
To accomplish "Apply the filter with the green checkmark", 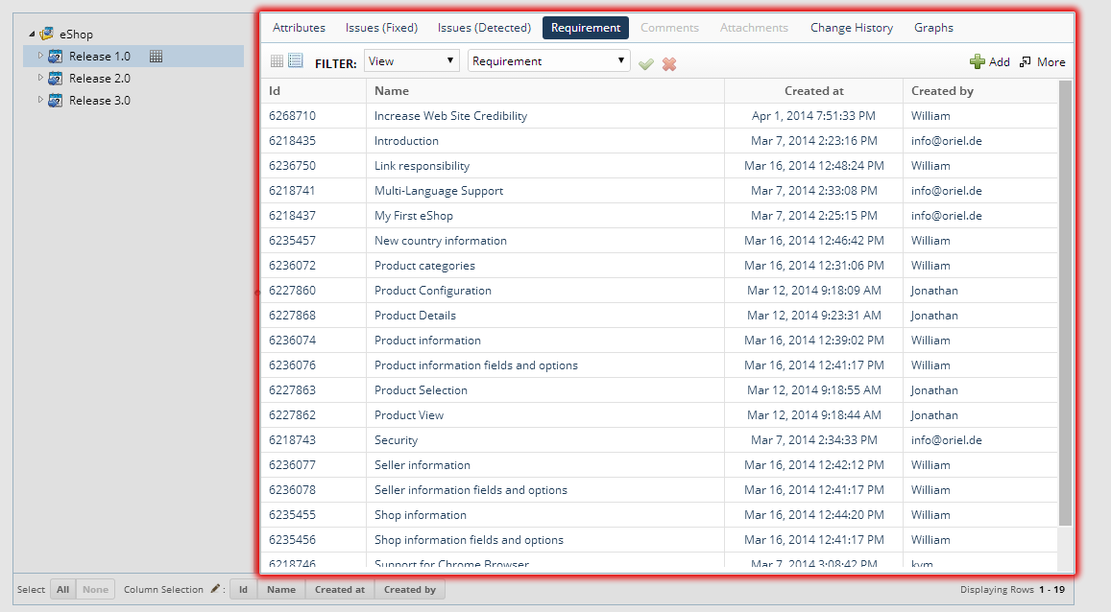I will [646, 63].
